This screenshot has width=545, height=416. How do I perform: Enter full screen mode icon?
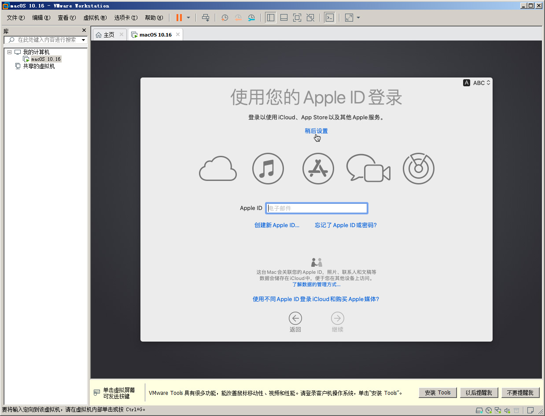[297, 18]
